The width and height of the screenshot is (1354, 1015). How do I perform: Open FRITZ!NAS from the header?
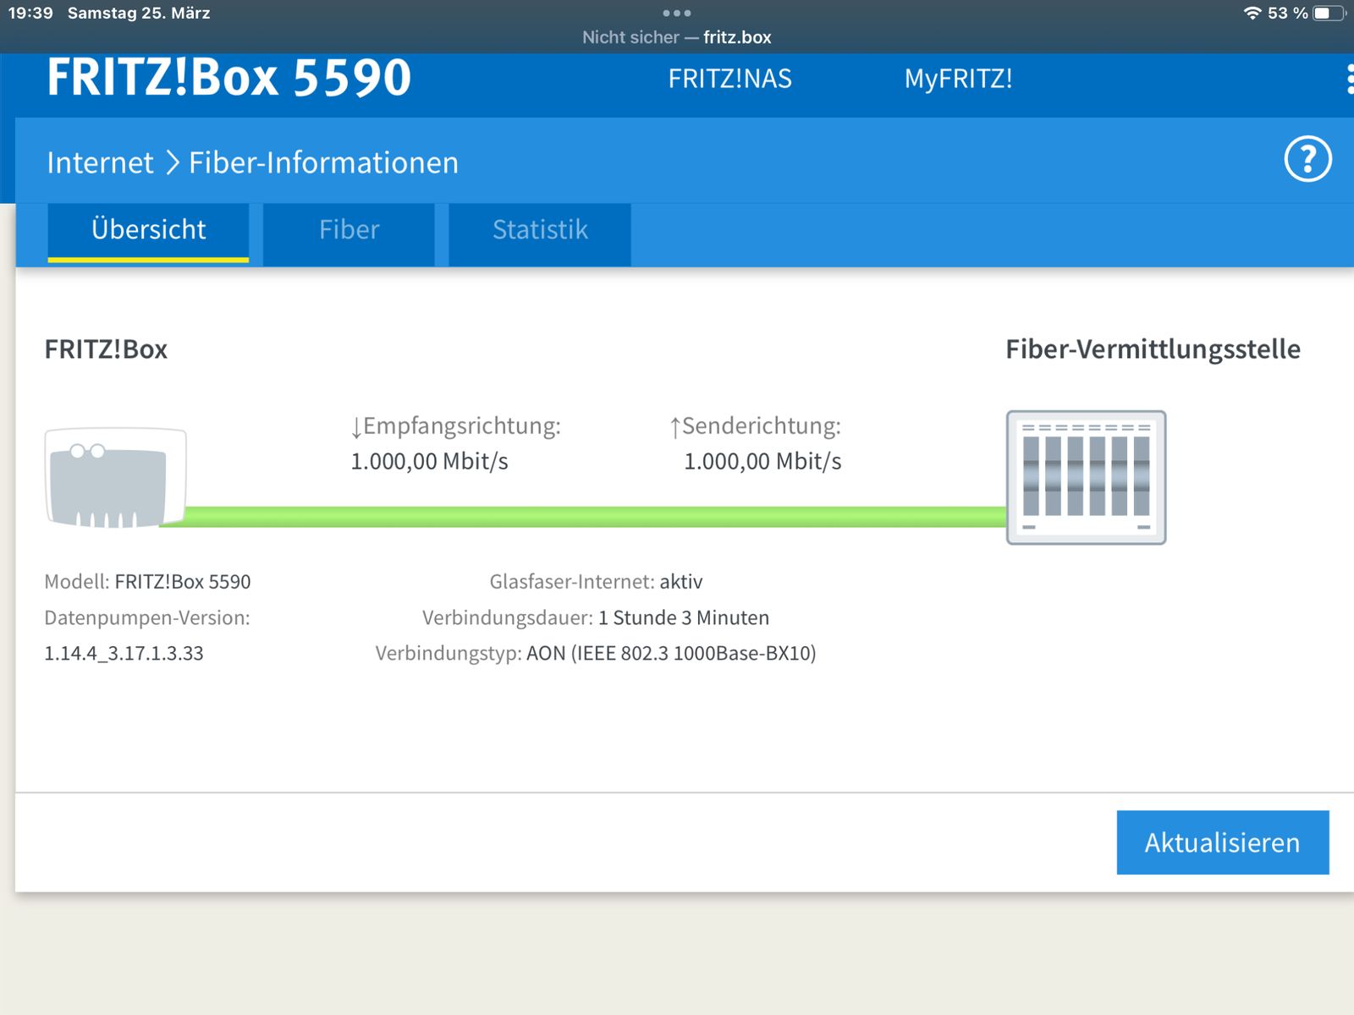[x=729, y=79]
